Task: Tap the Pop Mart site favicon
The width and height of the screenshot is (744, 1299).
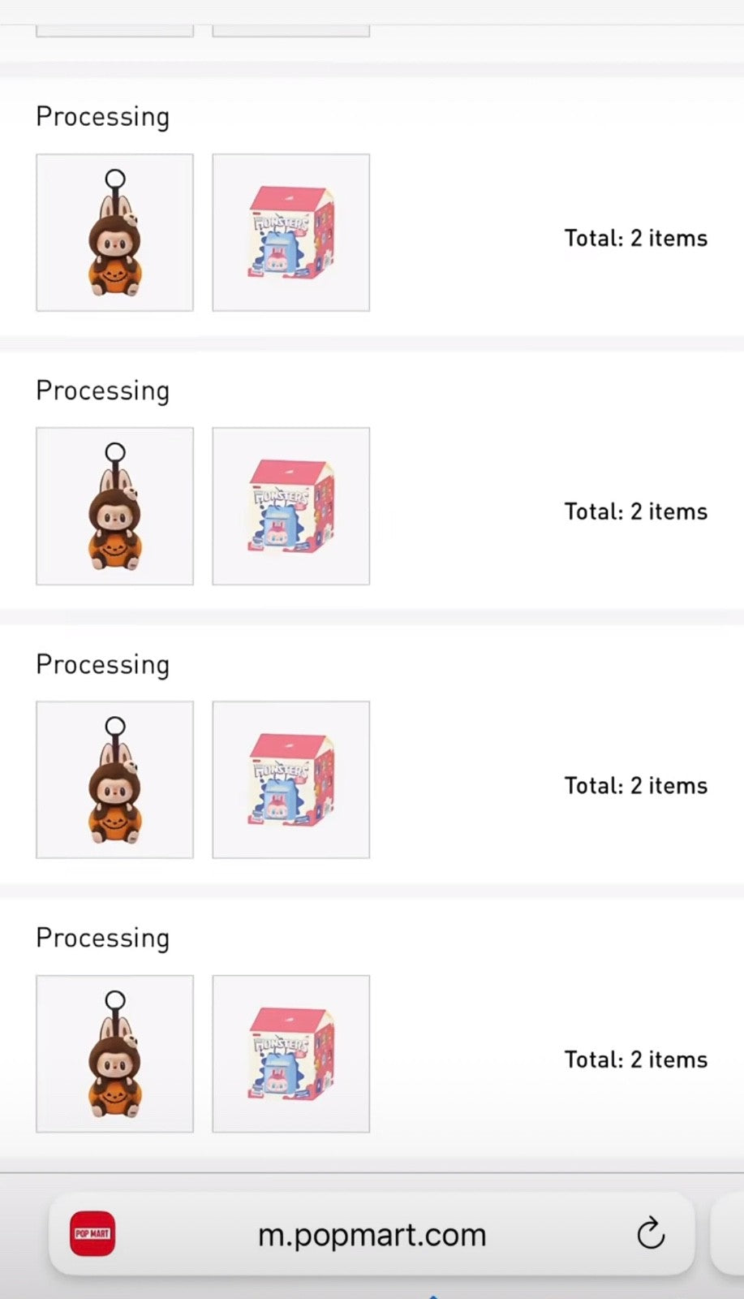Action: tap(92, 1233)
